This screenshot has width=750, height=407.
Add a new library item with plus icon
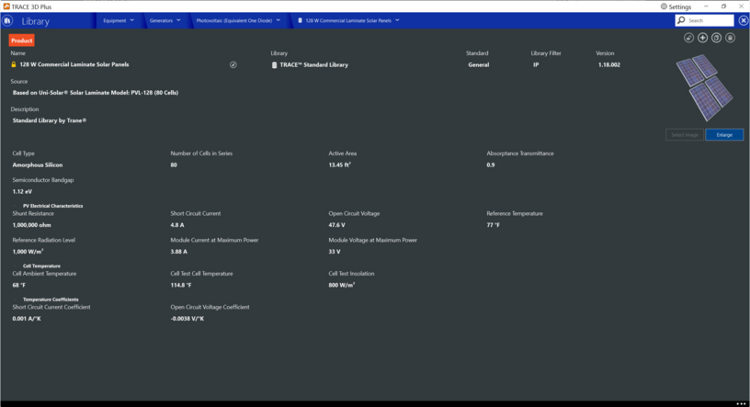click(x=702, y=38)
